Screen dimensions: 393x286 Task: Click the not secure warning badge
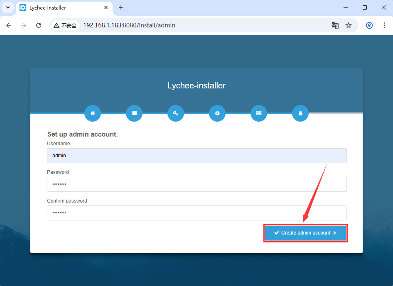65,25
